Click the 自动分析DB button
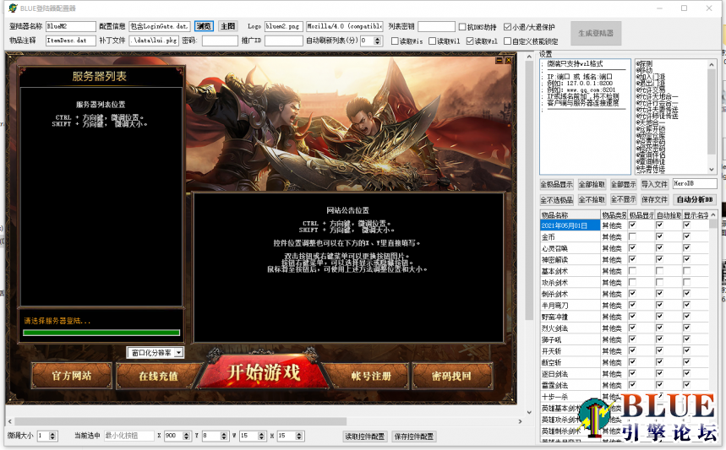Image resolution: width=726 pixels, height=450 pixels. tap(695, 199)
